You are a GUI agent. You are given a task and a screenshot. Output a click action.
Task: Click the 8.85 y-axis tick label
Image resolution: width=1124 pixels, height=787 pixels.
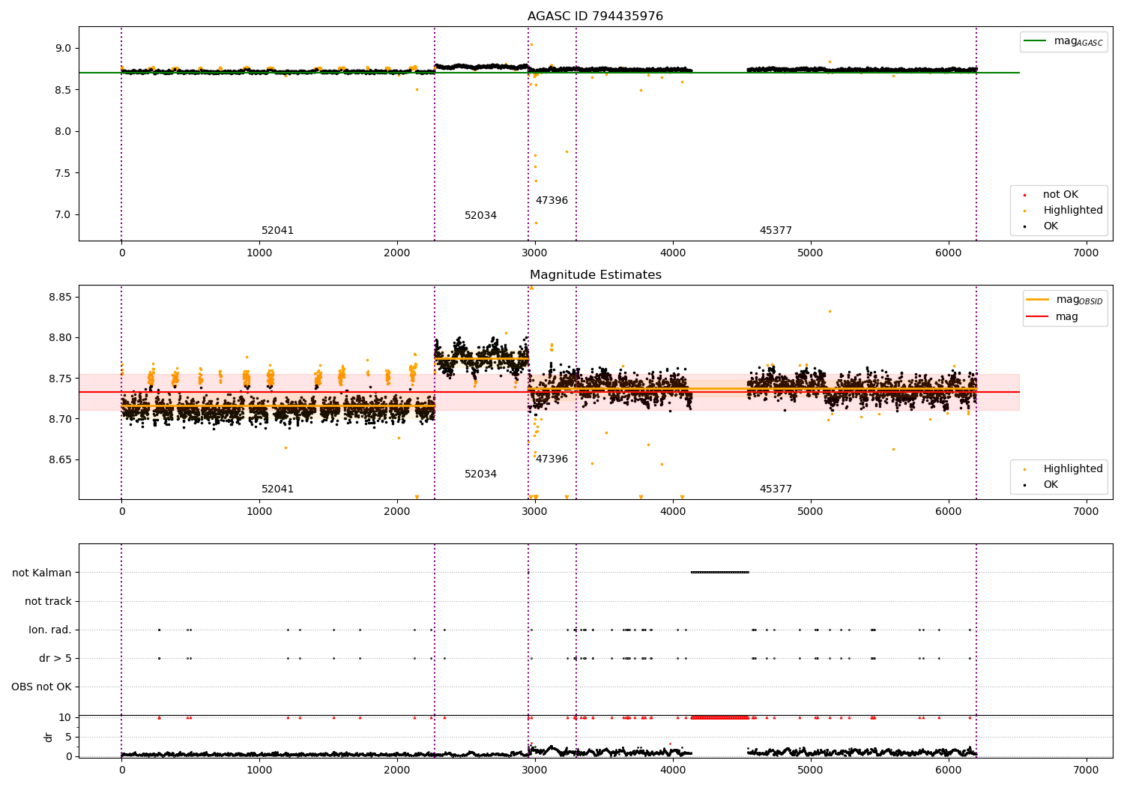(x=60, y=298)
